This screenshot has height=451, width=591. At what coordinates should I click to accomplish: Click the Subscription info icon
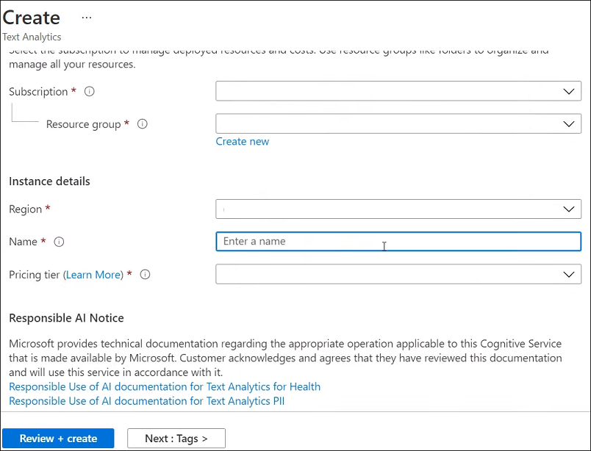point(90,92)
